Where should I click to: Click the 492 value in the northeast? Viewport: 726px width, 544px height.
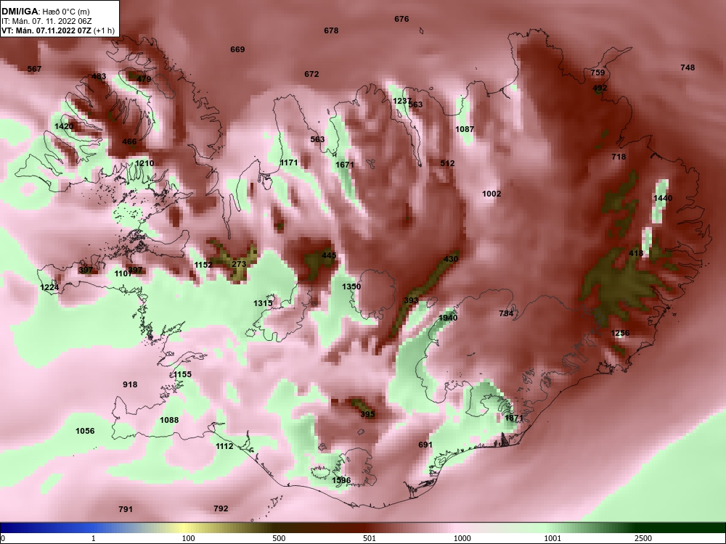600,88
